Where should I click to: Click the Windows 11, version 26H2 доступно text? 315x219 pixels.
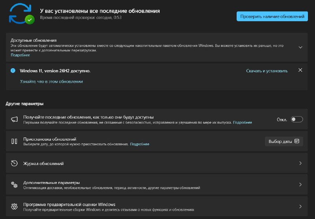[x=55, y=71]
